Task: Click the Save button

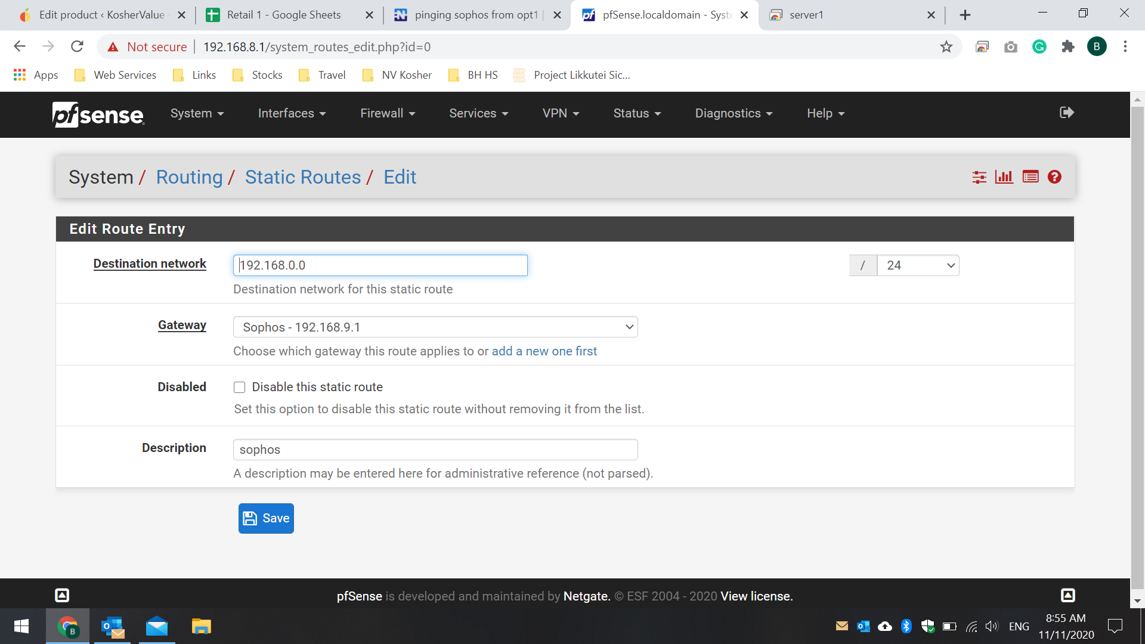Action: point(266,518)
